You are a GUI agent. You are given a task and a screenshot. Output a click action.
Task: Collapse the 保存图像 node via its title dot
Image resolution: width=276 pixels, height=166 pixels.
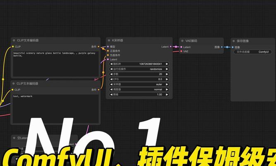click(x=233, y=41)
